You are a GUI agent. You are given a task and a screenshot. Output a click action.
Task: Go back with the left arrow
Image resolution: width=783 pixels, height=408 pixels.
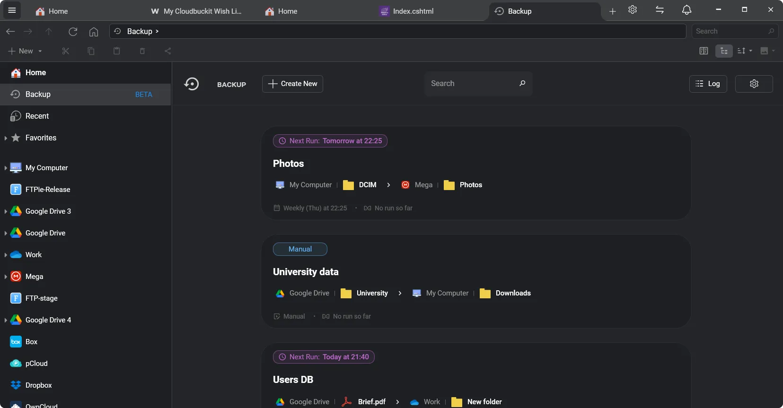(x=10, y=31)
